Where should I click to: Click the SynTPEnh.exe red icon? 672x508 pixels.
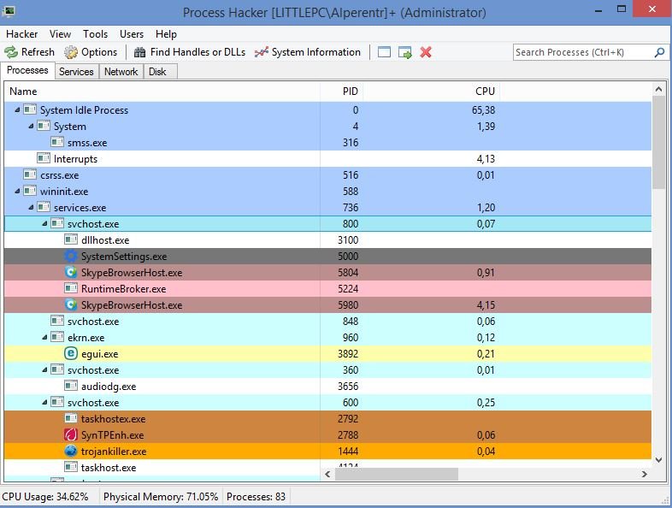(70, 434)
